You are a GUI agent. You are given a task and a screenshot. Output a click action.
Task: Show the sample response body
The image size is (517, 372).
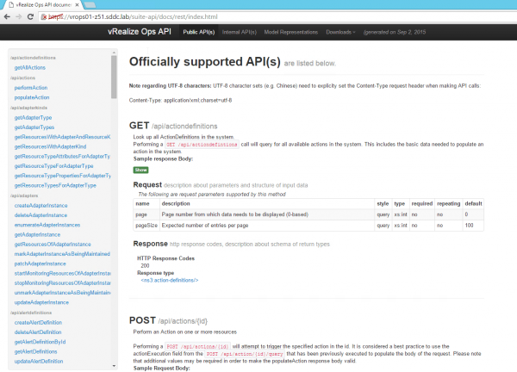(x=140, y=170)
